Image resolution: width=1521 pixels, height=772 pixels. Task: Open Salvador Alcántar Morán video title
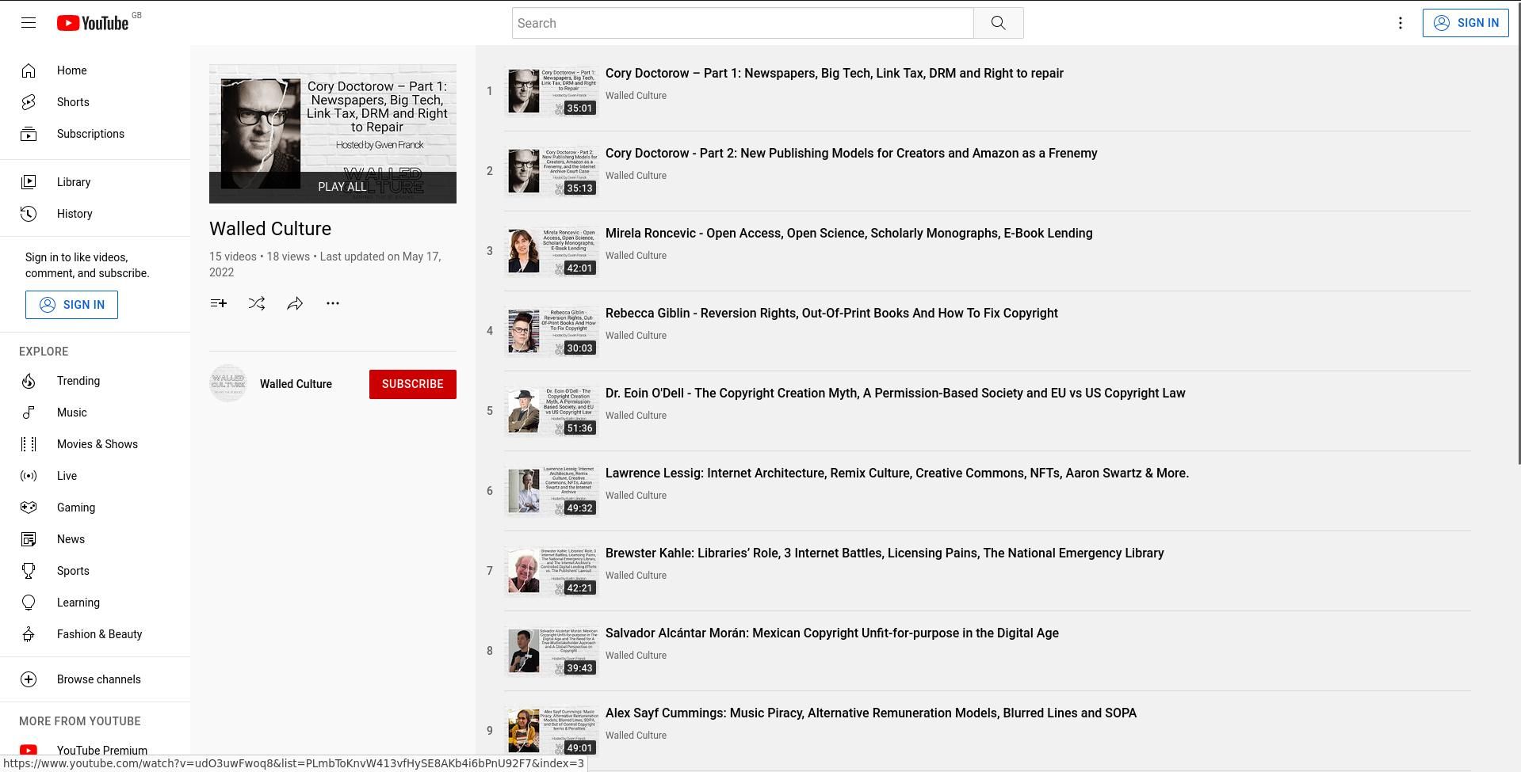(832, 633)
